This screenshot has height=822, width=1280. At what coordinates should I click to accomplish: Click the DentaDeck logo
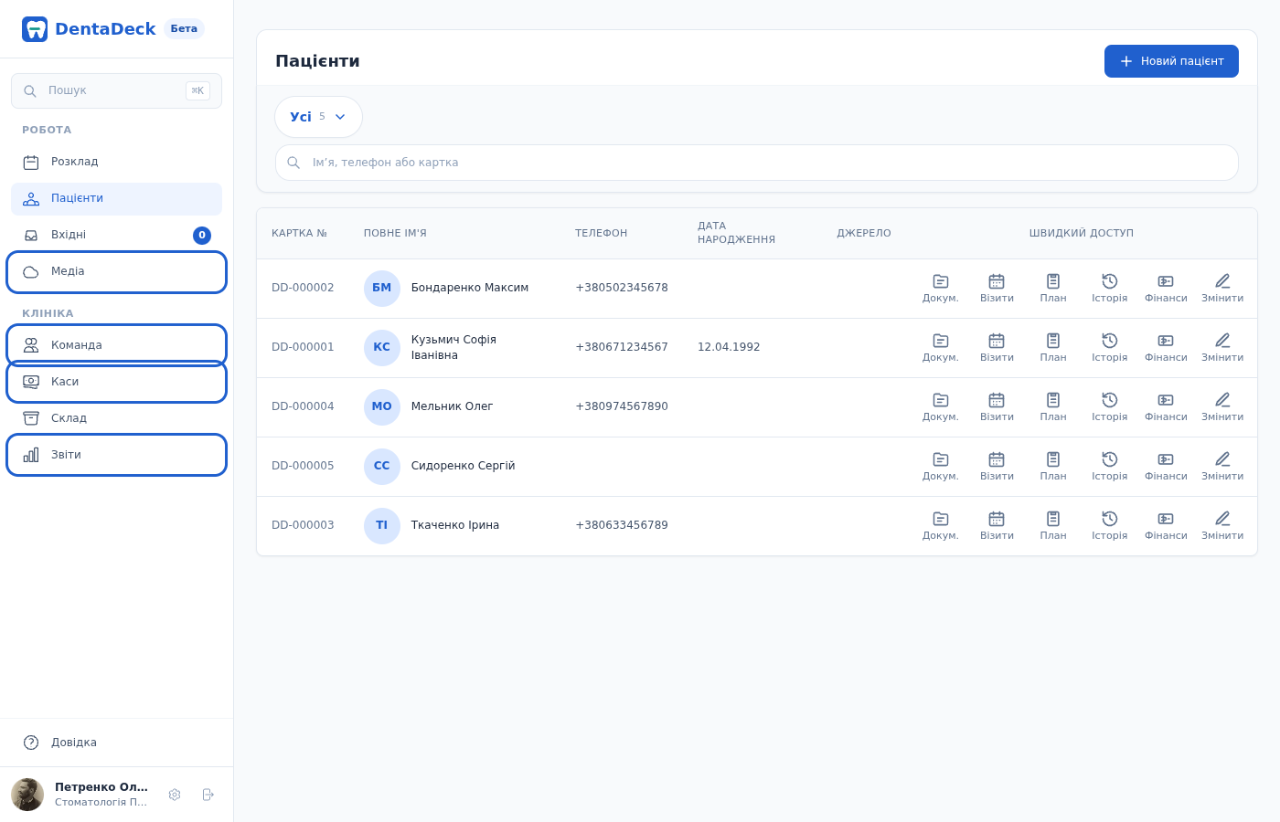(89, 29)
